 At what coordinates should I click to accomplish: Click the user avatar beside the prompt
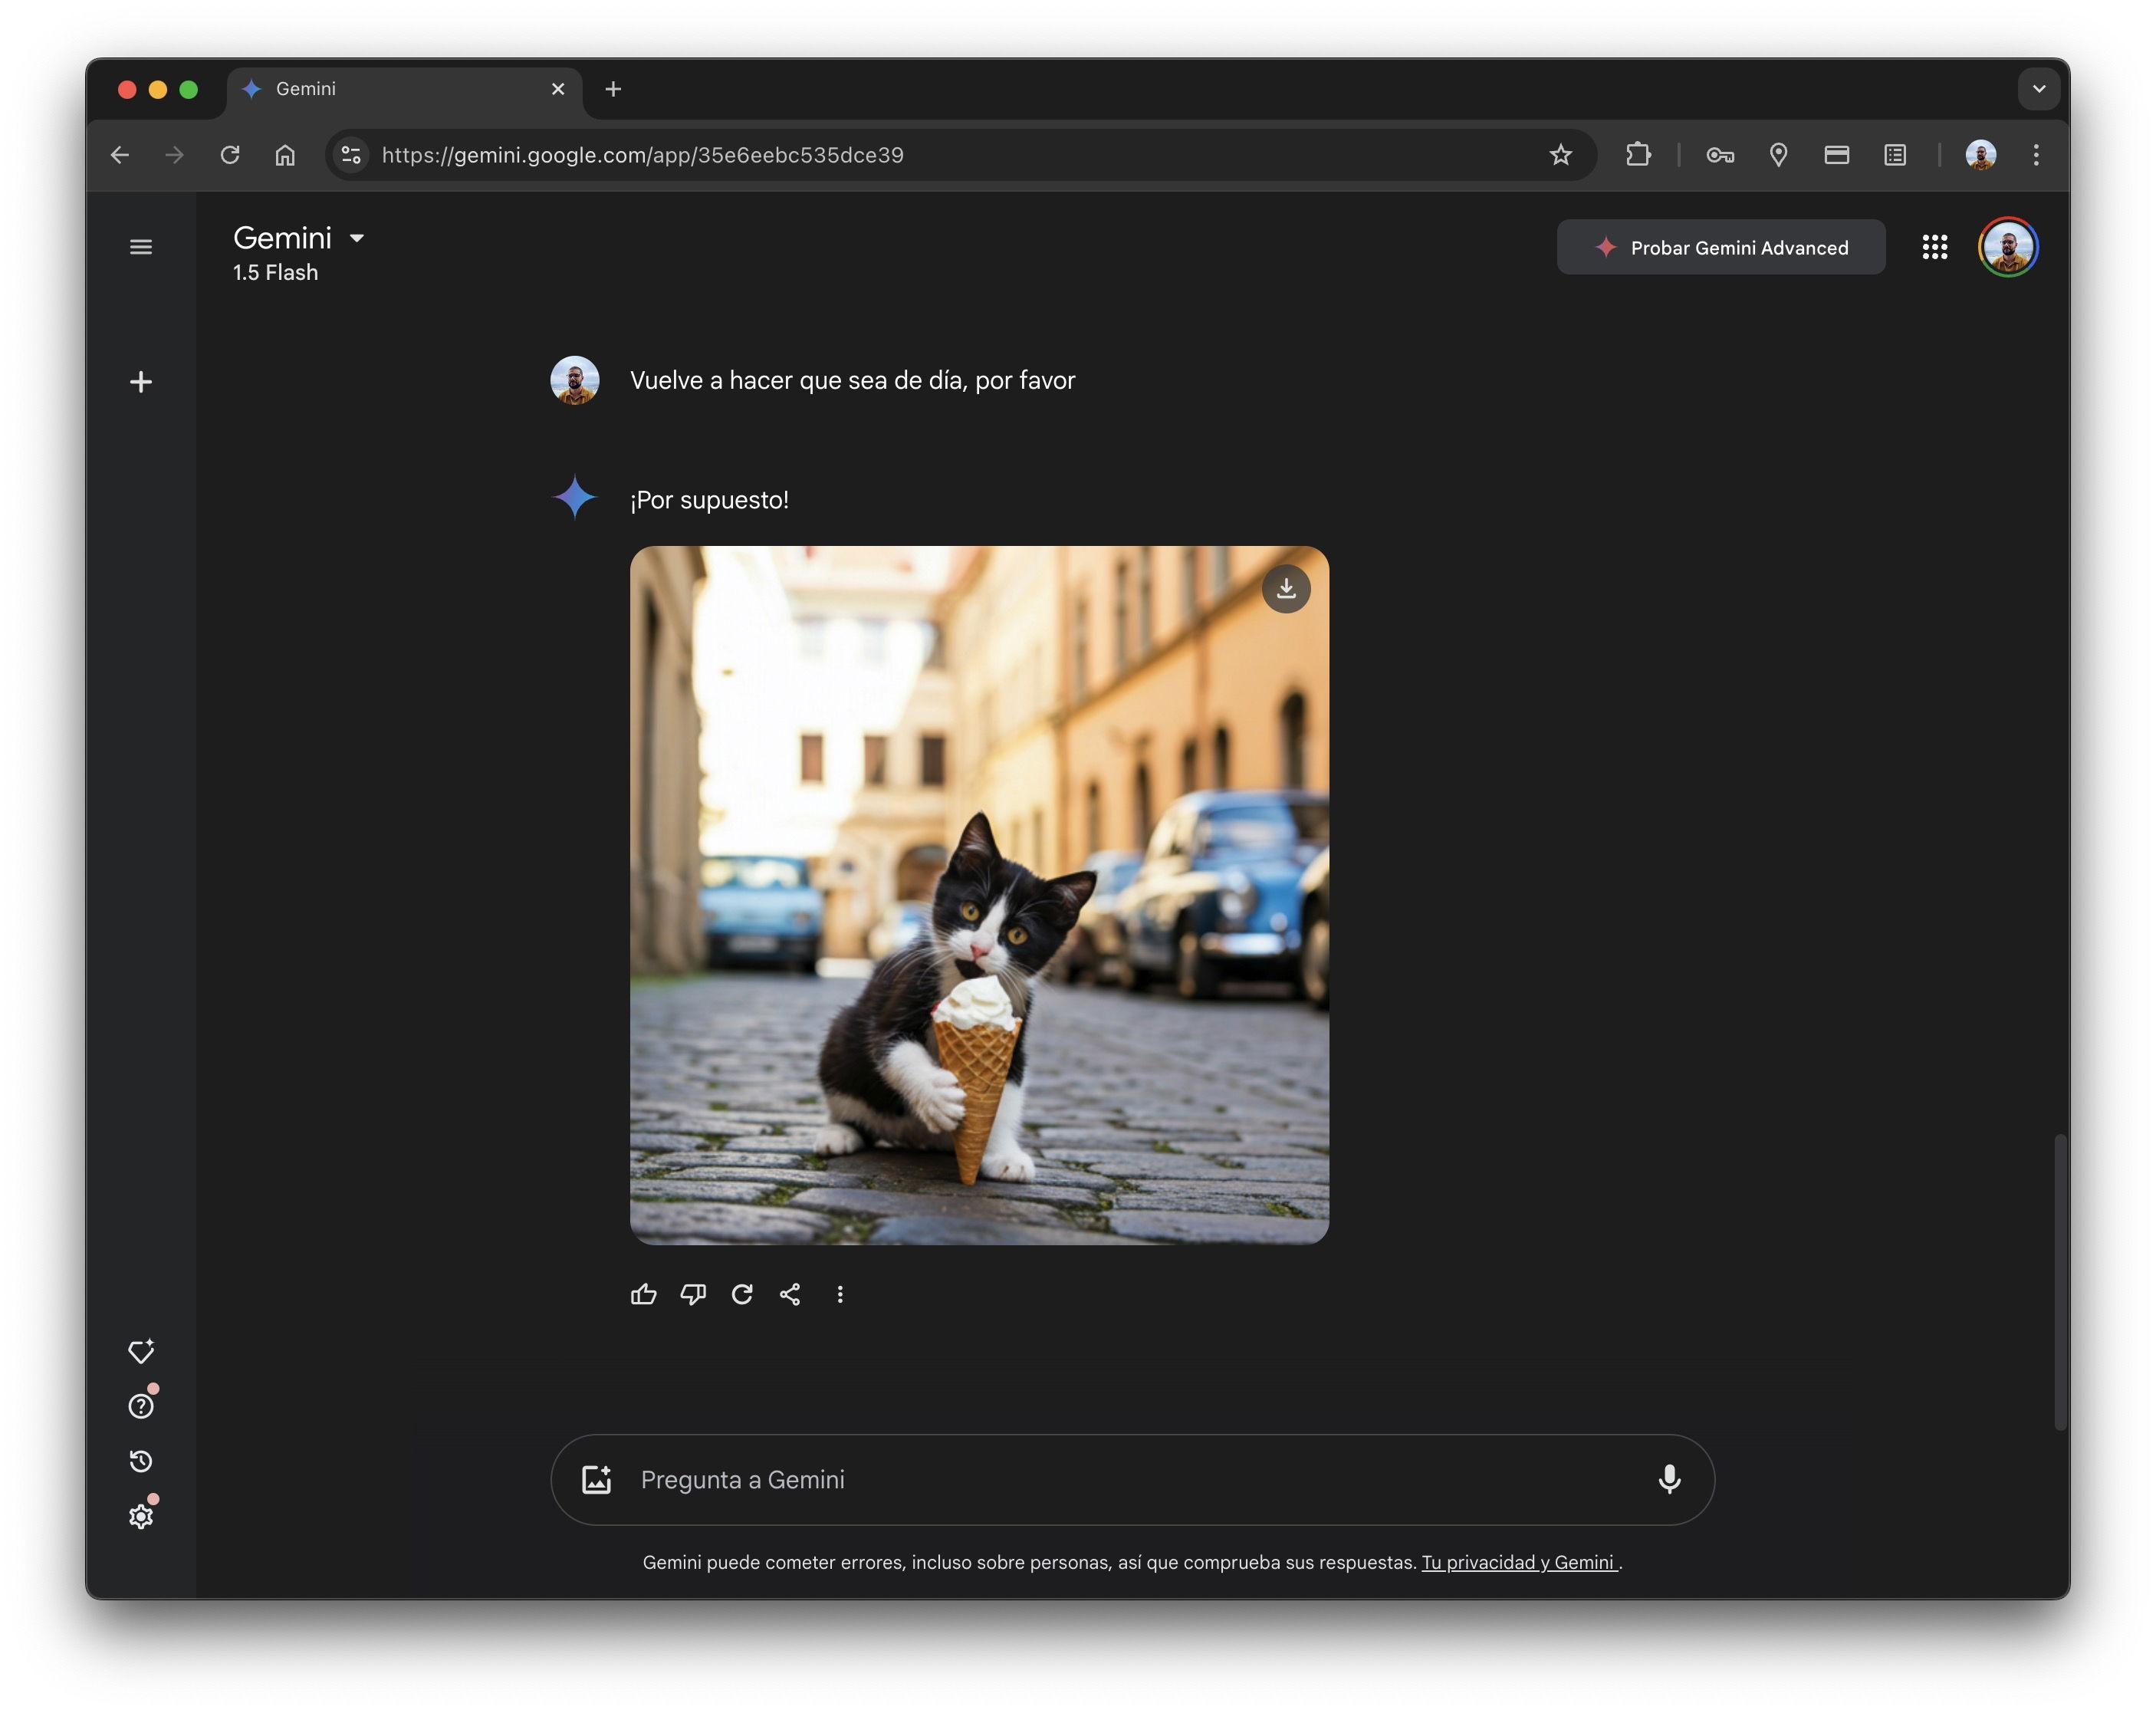(575, 380)
